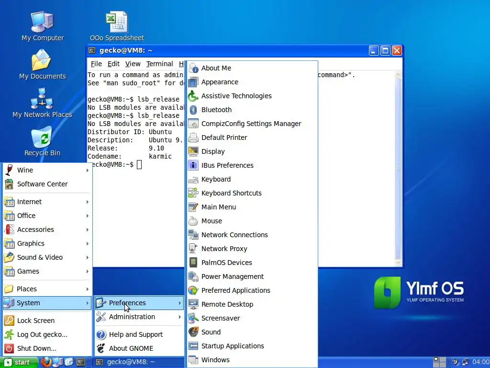Image resolution: width=490 pixels, height=368 pixels.
Task: Expand the Sound & Video submenu
Action: click(x=47, y=257)
